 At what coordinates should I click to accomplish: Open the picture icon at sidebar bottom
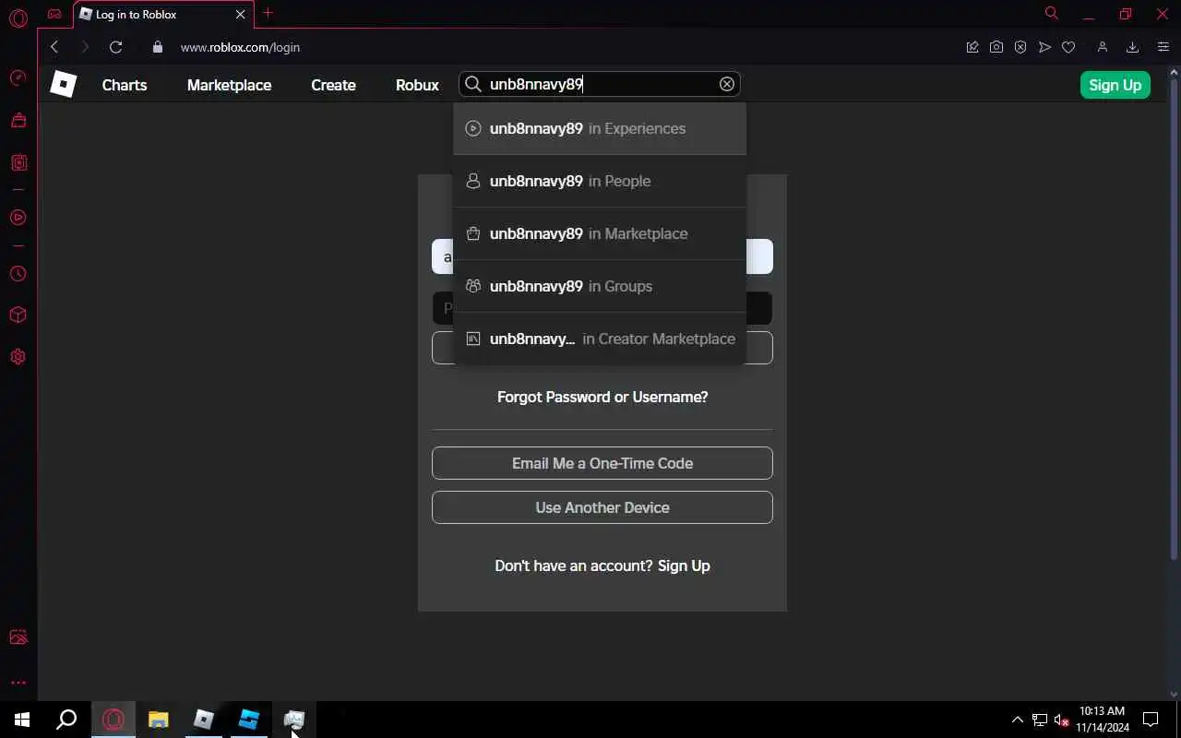tap(18, 637)
